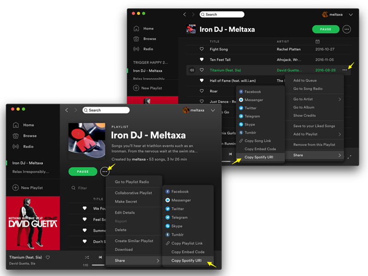Click filter search icon in front window

click(x=74, y=188)
